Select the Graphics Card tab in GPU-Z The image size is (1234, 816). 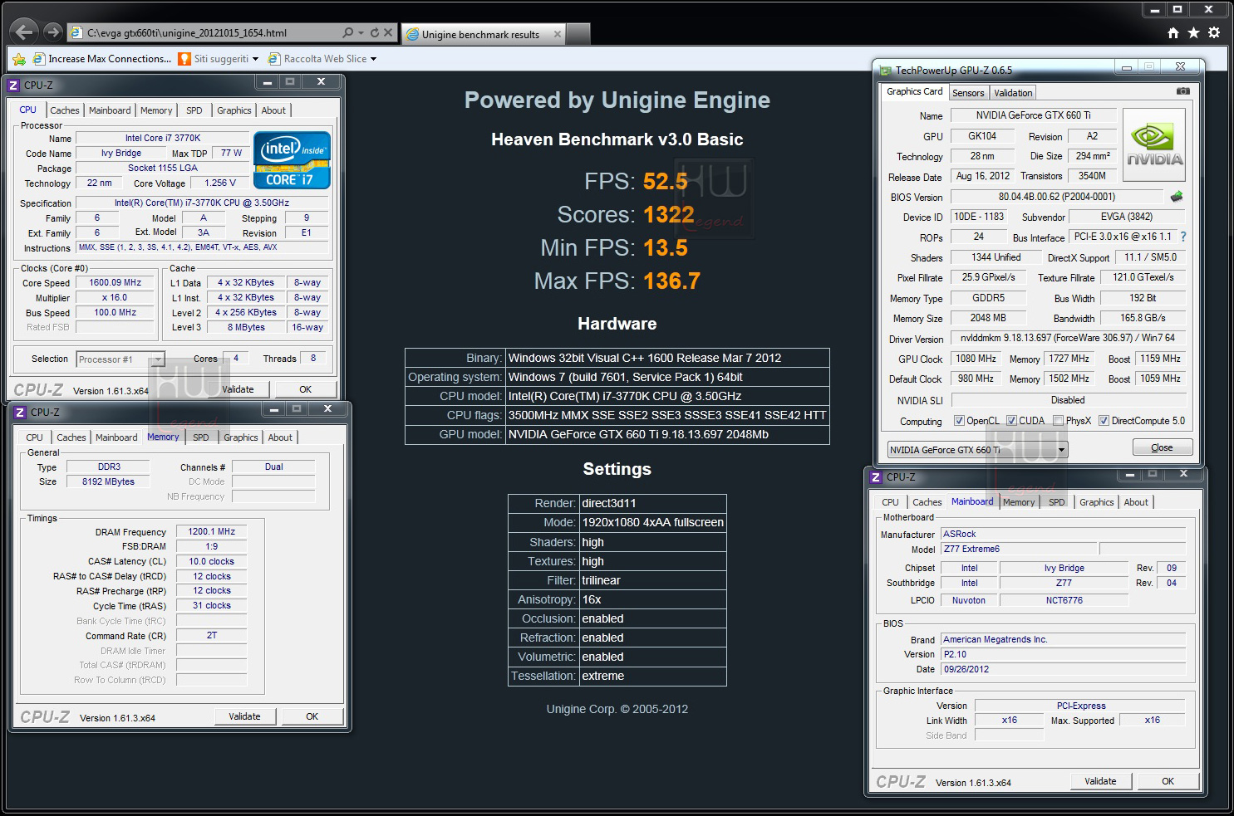coord(915,91)
